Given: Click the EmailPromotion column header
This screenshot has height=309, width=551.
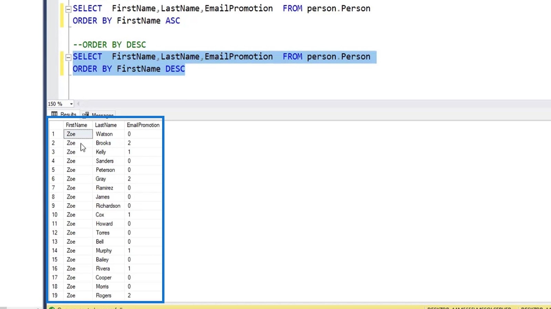Looking at the screenshot, I should pos(143,125).
